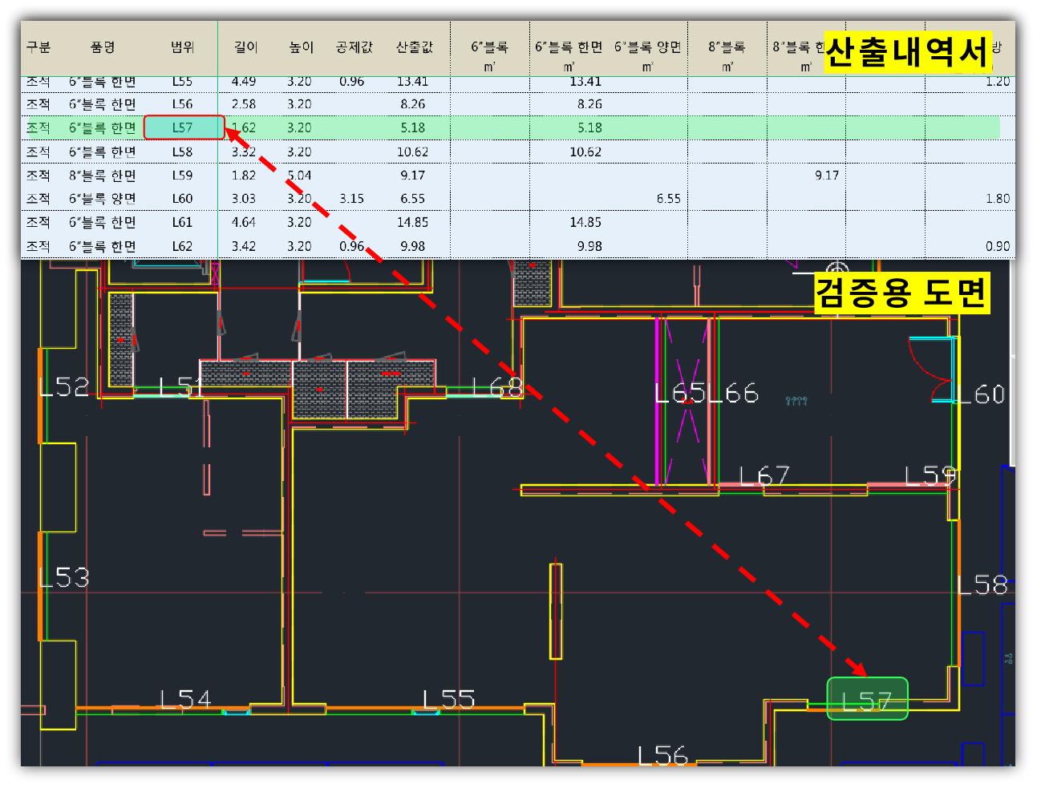Select the L58 label on the drawing
This screenshot has height=788, width=1037.
(982, 585)
